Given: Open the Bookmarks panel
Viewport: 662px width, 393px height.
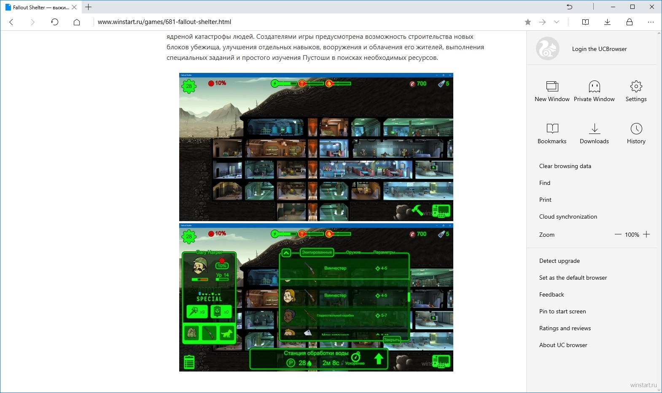Looking at the screenshot, I should [552, 134].
